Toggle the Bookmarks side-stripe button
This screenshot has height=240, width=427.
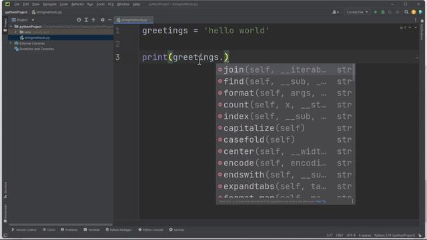pyautogui.click(x=5, y=213)
